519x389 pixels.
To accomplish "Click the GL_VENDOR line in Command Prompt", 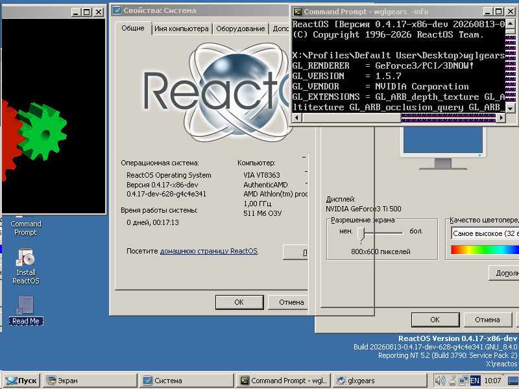I will coord(380,87).
